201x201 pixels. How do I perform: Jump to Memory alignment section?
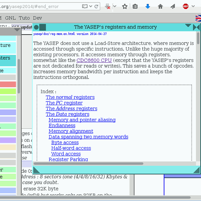(71, 131)
